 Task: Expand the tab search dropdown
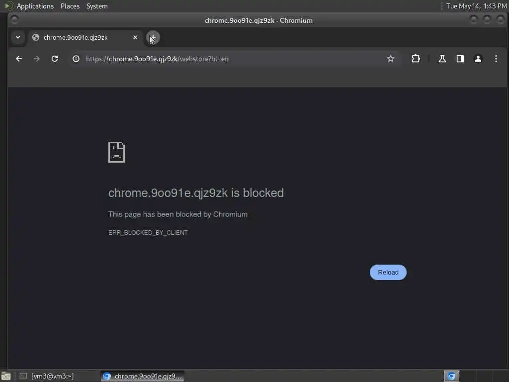tap(18, 37)
